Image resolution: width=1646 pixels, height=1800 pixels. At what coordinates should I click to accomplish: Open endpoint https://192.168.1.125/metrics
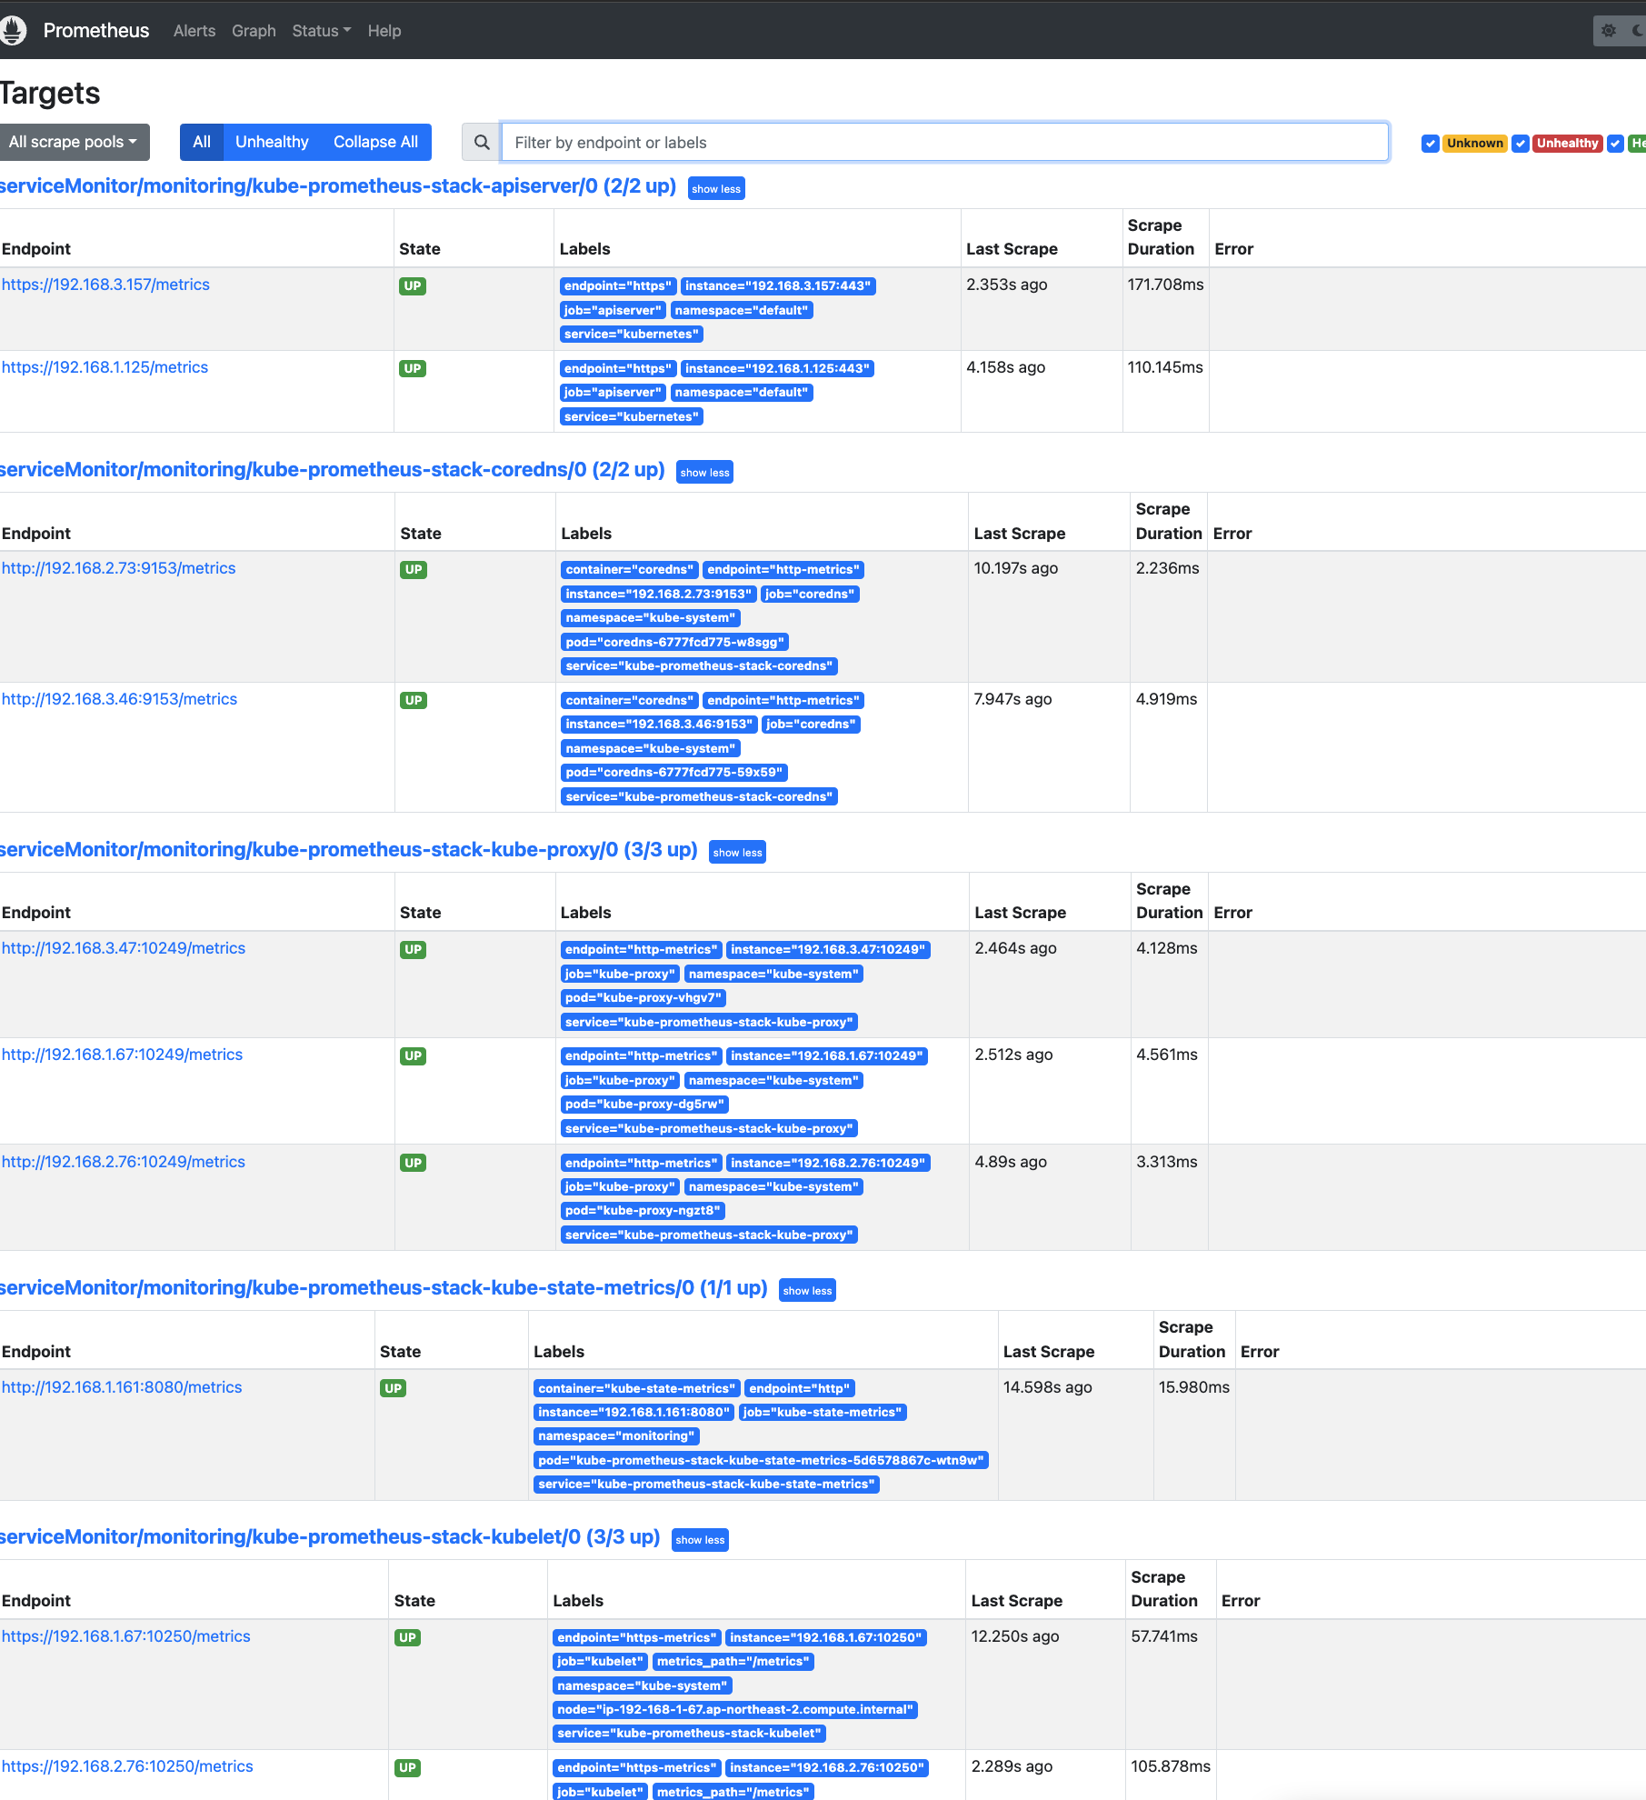(105, 367)
